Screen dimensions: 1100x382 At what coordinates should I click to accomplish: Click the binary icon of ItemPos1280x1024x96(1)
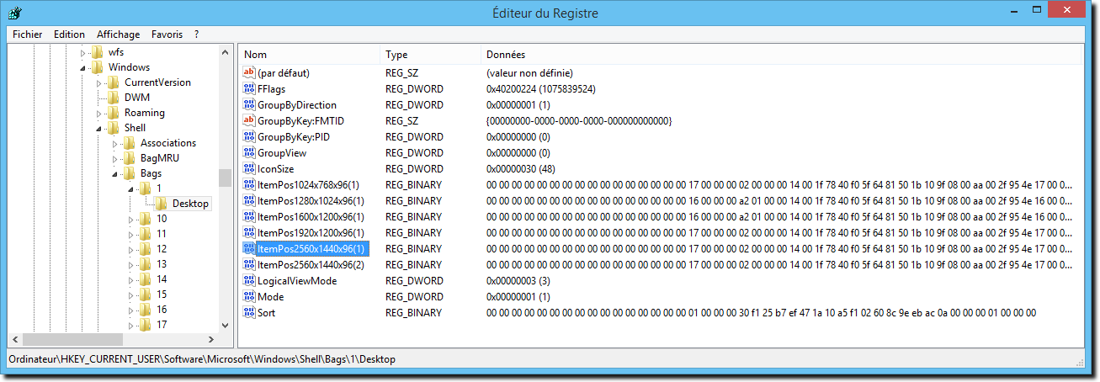tap(249, 201)
